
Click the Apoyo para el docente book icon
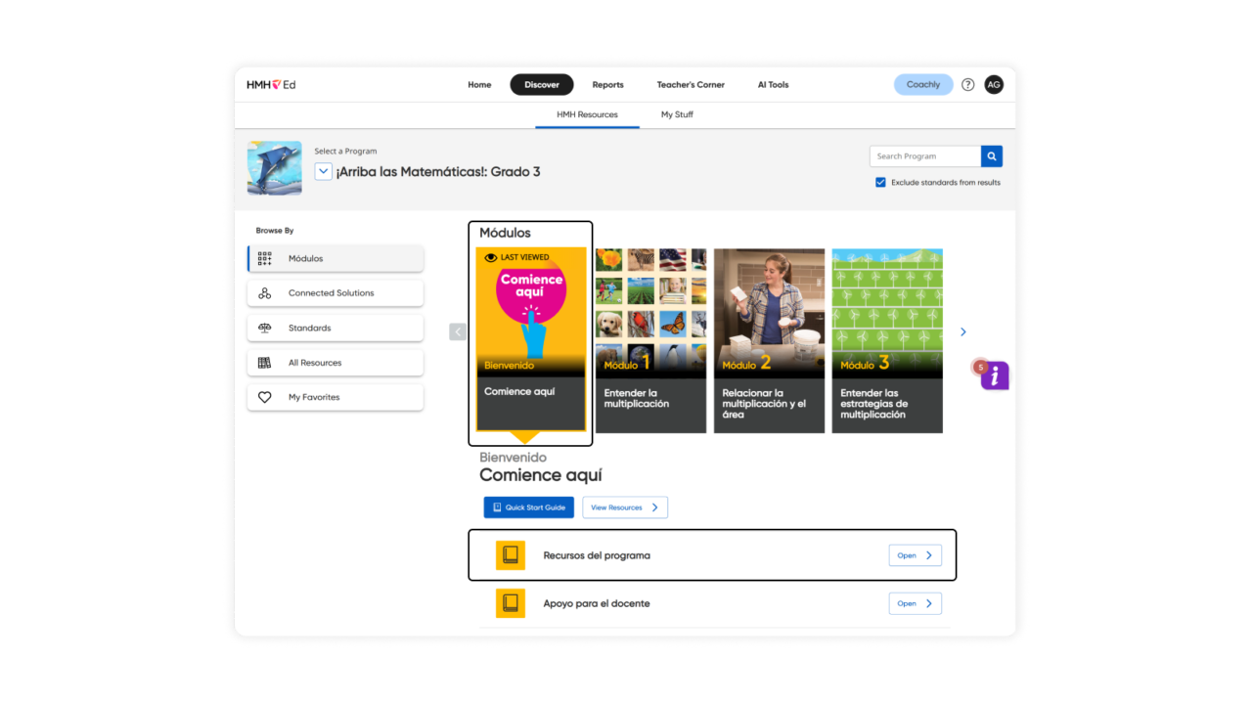point(511,603)
